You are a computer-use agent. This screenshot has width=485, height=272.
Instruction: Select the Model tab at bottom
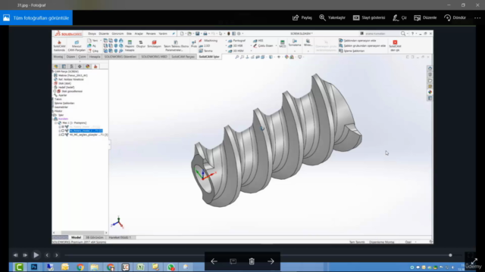coord(76,237)
